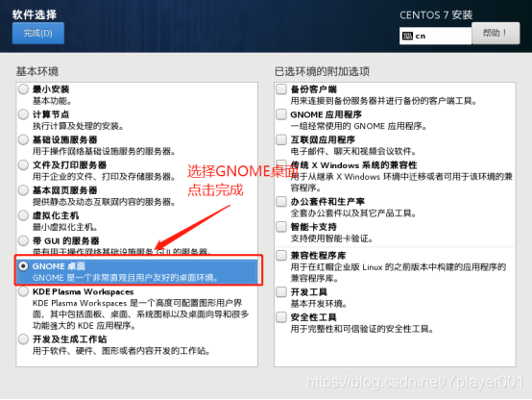
Task: Click the cn keyboard layout field
Action: tap(435, 36)
